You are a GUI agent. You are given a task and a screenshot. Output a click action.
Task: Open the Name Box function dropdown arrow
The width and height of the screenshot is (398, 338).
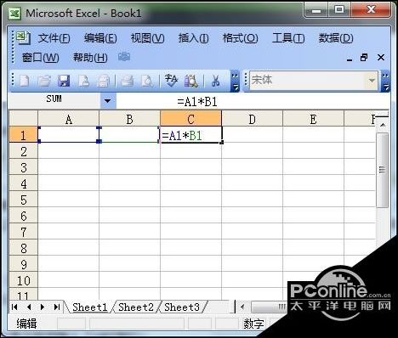[108, 100]
